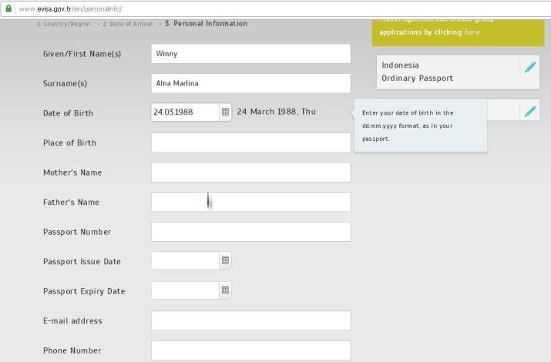Click the '24 March 1988, Thu' date text

(276, 112)
